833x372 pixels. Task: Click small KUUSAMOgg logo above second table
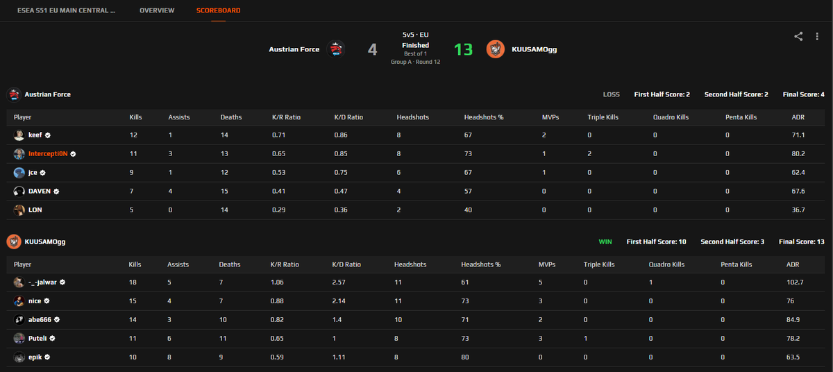(13, 242)
